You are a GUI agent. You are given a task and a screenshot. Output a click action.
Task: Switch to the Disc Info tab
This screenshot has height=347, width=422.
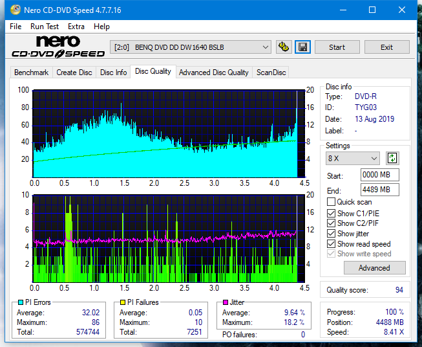113,73
